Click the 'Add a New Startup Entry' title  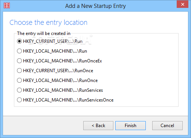pyautogui.click(x=95, y=6)
